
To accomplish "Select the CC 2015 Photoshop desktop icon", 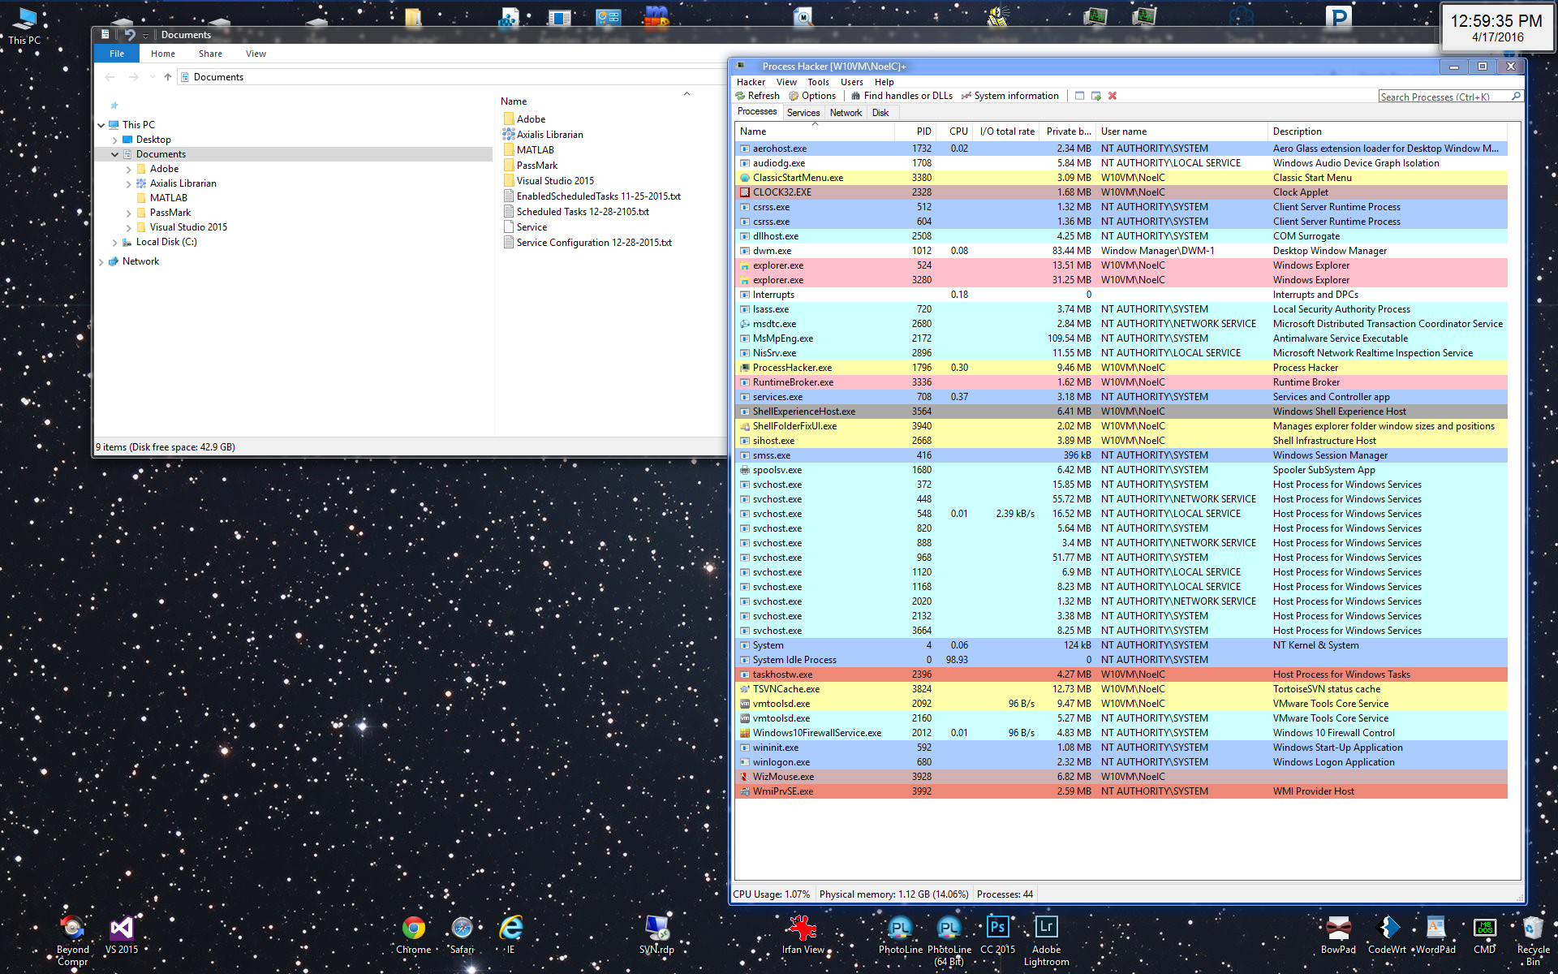I will coord(997,935).
